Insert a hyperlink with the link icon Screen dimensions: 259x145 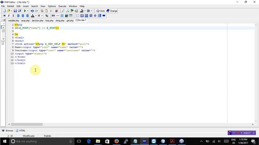click(x=47, y=16)
